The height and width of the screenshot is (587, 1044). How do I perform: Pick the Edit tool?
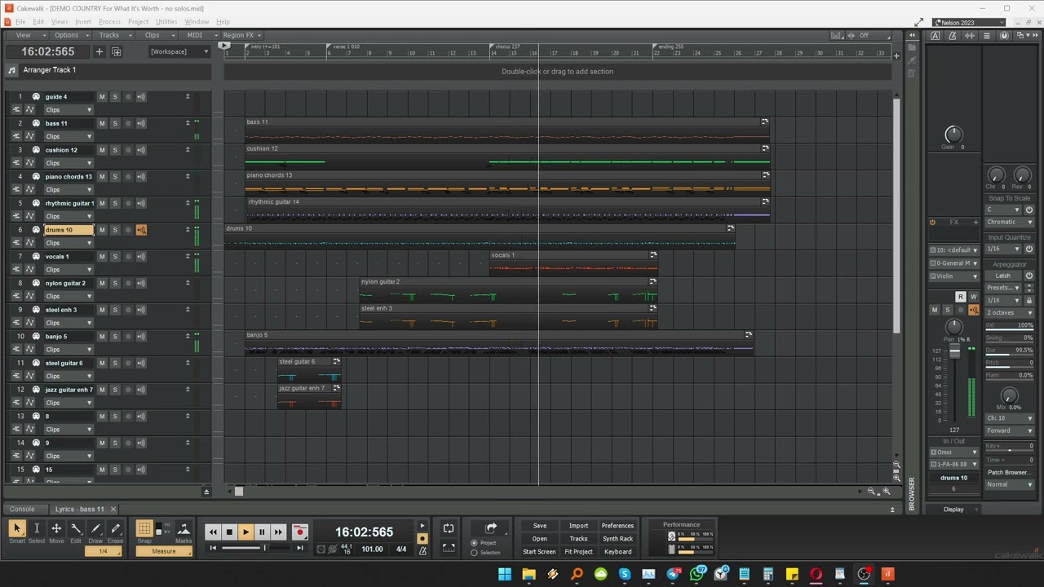tap(76, 529)
